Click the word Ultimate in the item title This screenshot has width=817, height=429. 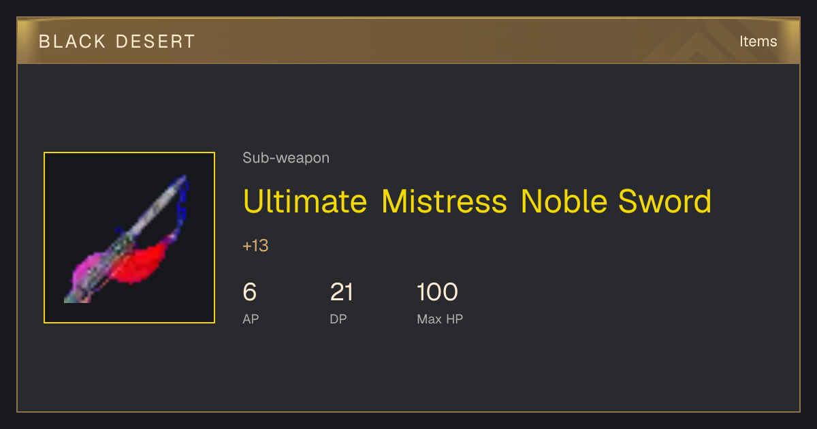pyautogui.click(x=305, y=202)
